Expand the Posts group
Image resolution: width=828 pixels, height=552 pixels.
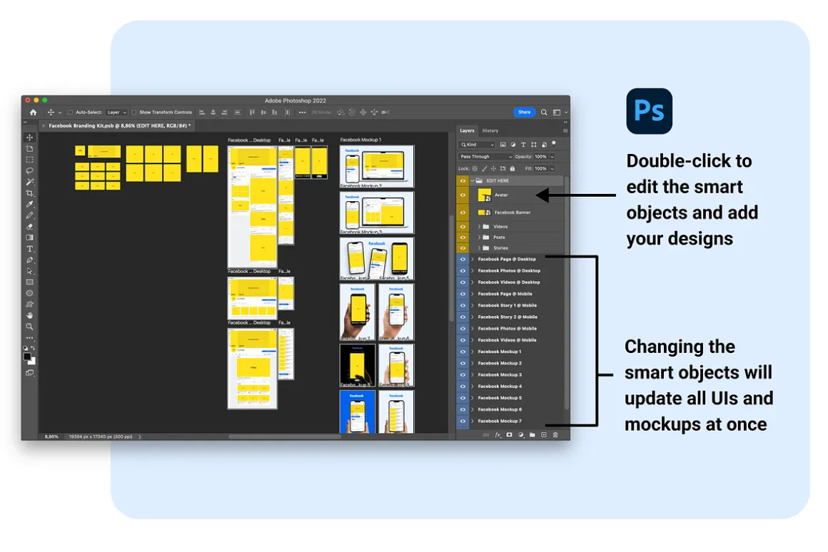pyautogui.click(x=480, y=237)
